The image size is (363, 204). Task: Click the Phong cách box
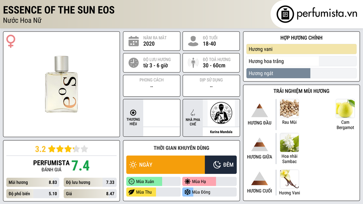pos(152,86)
